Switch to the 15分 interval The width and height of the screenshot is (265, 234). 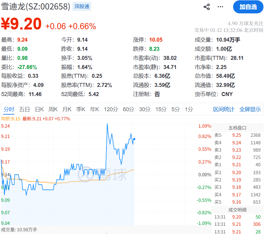pos(161,109)
